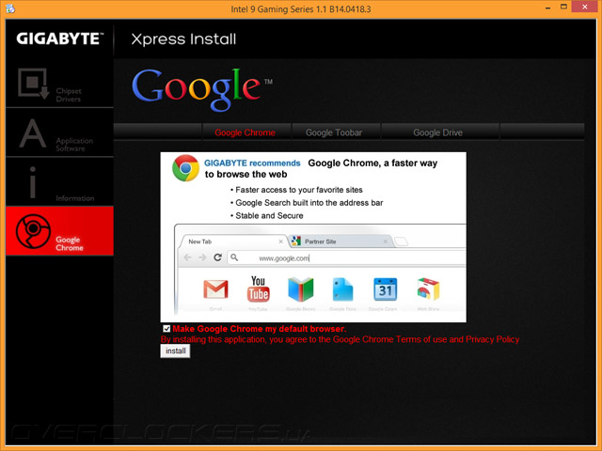
Task: Select the Google Chrome sidebar icon
Action: (33, 231)
